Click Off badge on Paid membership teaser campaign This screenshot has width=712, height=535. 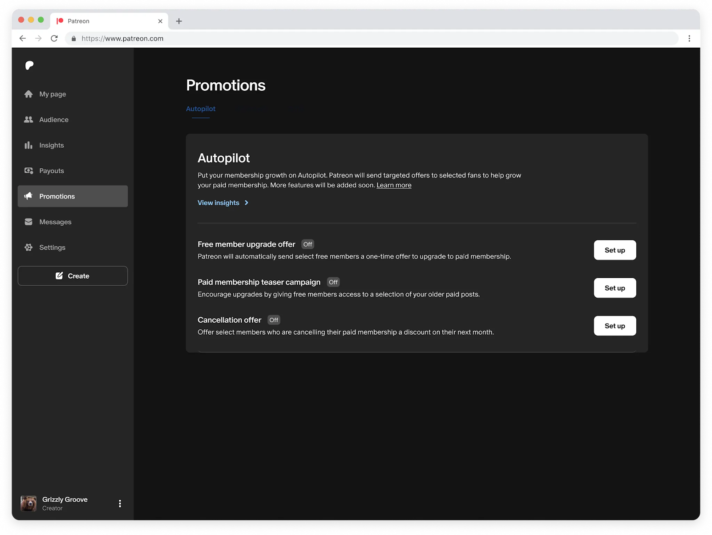click(x=333, y=282)
